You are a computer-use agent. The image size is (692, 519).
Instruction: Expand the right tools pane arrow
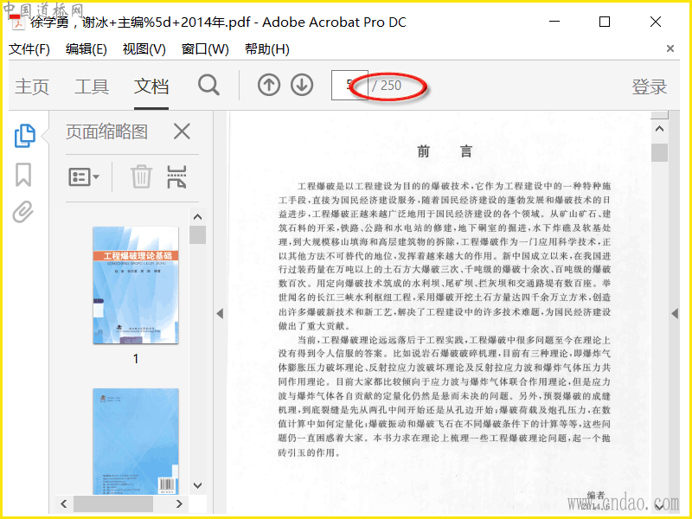coord(675,313)
